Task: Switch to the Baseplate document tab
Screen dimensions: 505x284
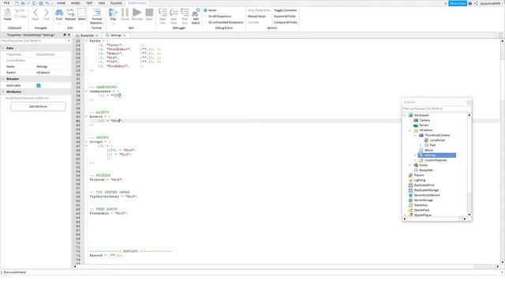Action: 87,35
